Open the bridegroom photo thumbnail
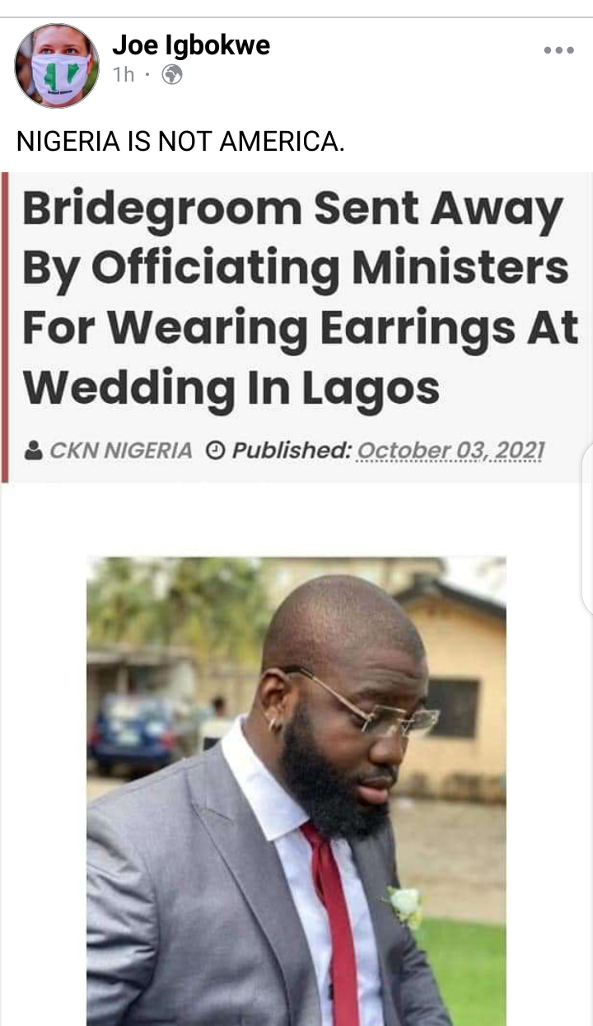Viewport: 593px width, 1026px height. pyautogui.click(x=296, y=791)
